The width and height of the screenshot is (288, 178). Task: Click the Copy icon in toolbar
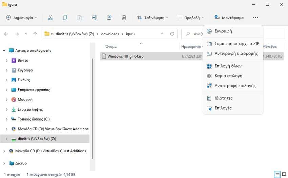tap(65, 18)
